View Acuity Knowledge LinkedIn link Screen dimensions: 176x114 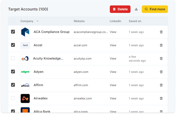113,59
